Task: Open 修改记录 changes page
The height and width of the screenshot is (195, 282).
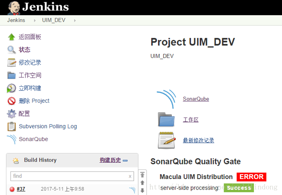Action: (x=30, y=63)
